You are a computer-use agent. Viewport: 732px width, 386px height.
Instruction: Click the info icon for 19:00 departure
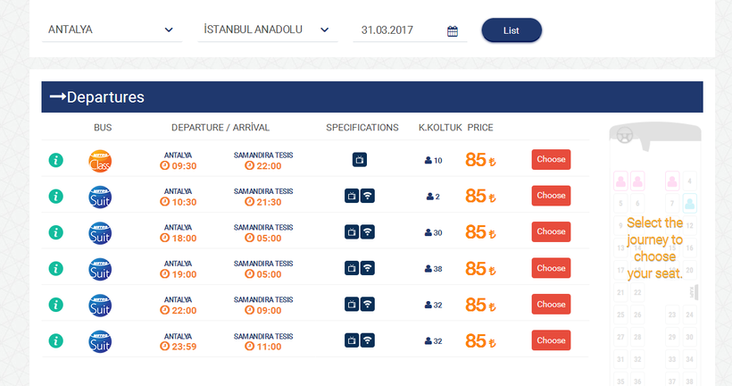tap(55, 268)
